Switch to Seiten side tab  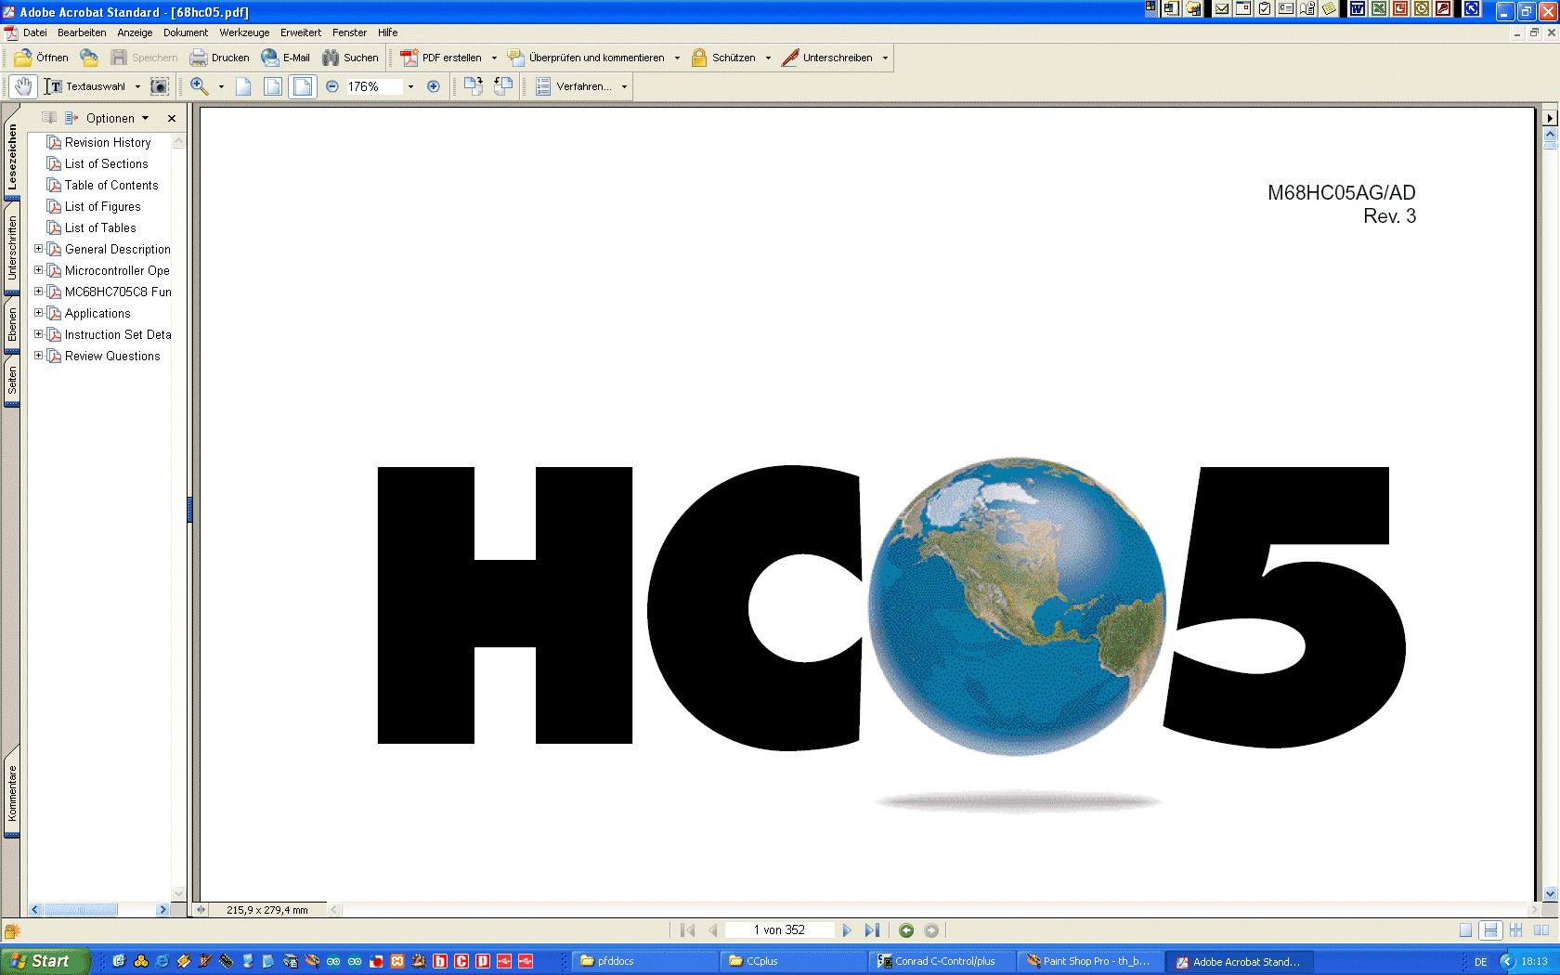(12, 381)
